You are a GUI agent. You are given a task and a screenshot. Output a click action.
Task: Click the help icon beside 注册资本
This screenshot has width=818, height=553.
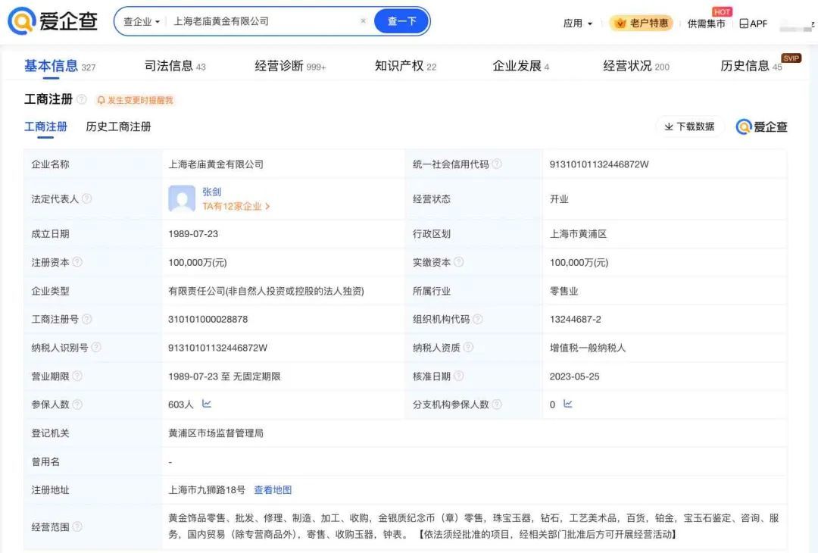(77, 262)
